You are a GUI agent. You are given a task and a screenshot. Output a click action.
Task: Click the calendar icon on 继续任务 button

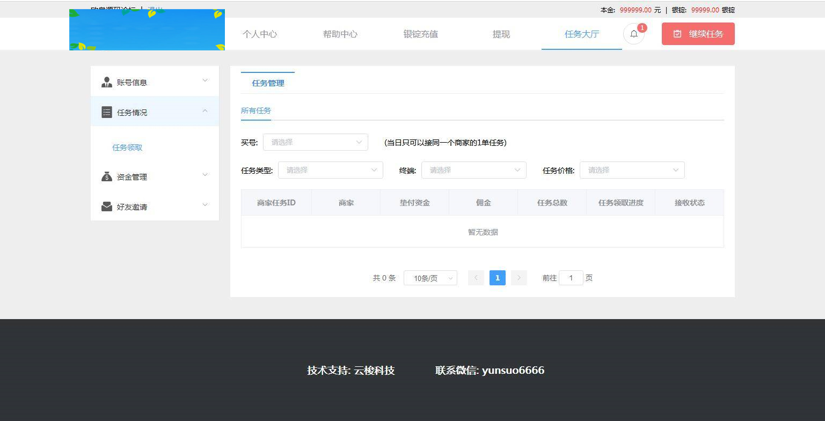click(x=677, y=33)
